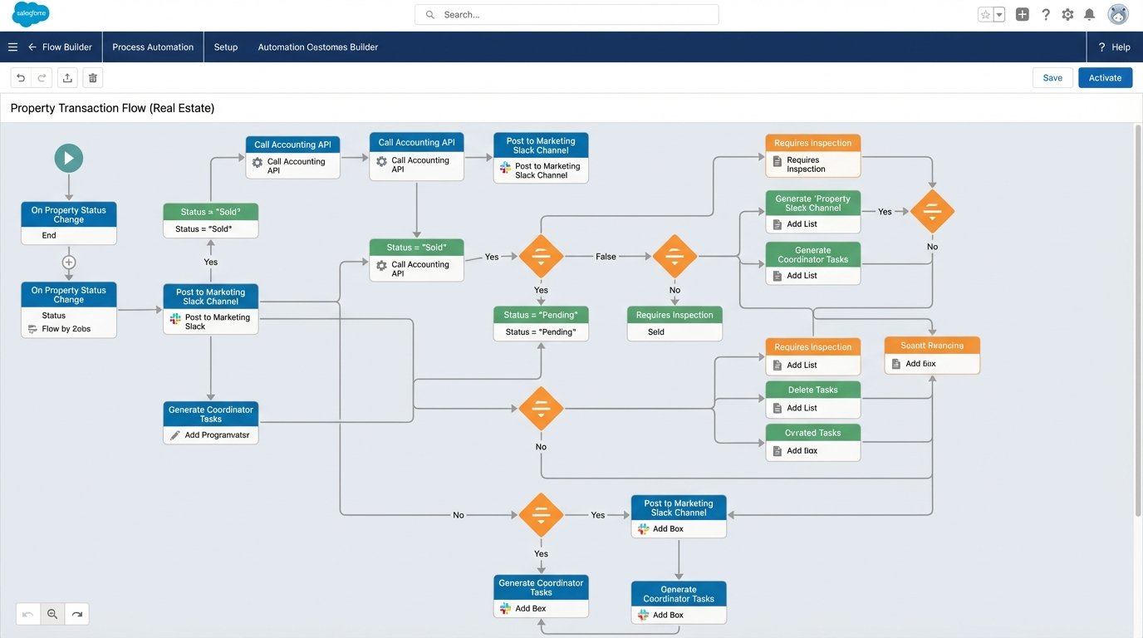Open the trash/delete flow icon
The image size is (1143, 638).
(91, 76)
